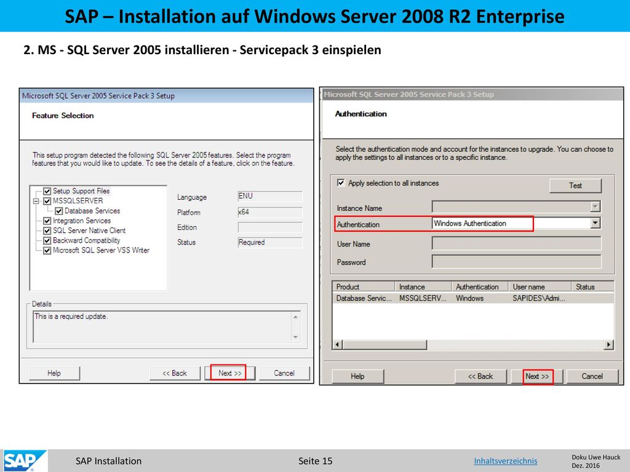Screen dimensions: 630x472
Task: Click the instance list right scroll arrow
Action: click(x=608, y=344)
